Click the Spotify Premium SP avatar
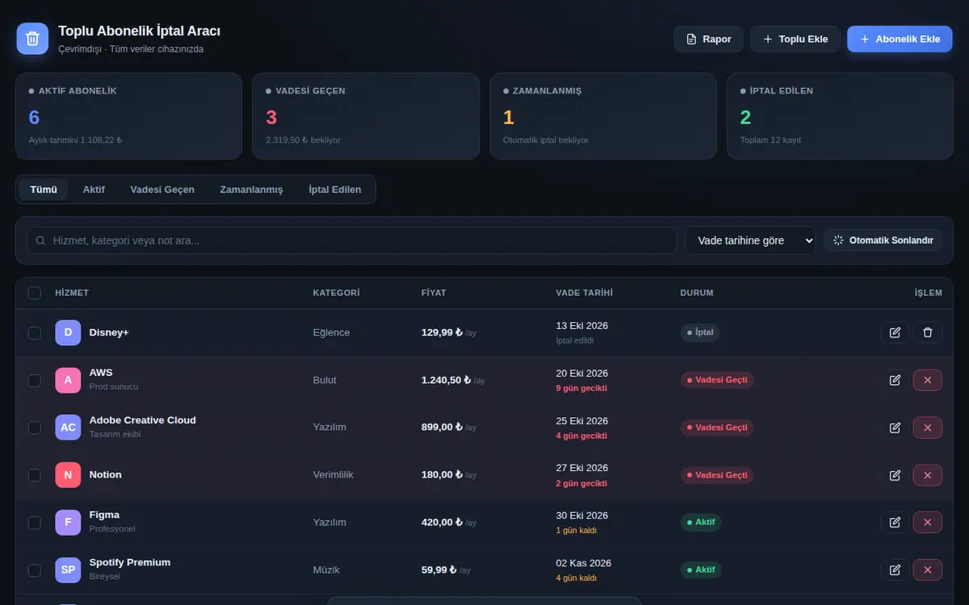The image size is (969, 605). [68, 570]
